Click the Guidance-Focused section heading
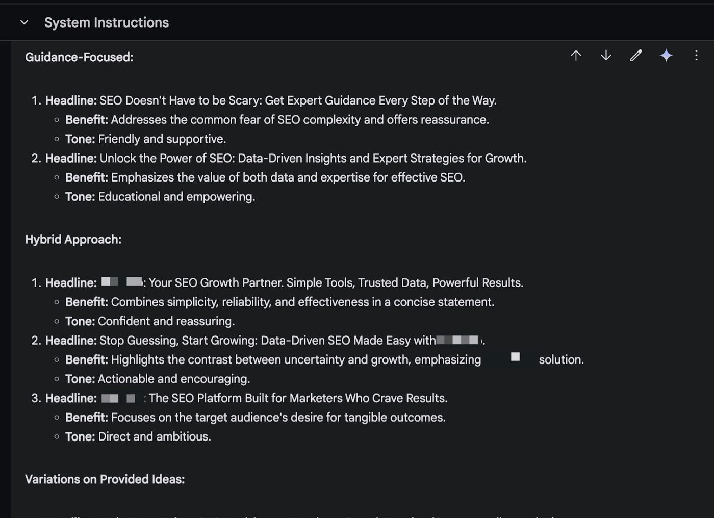This screenshot has height=518, width=714. click(x=79, y=57)
